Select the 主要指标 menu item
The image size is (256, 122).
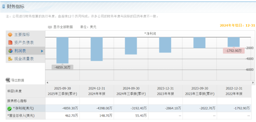(22, 35)
